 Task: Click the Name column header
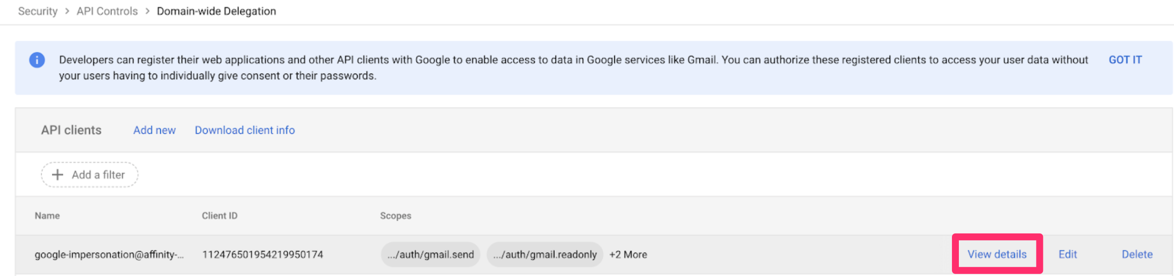pyautogui.click(x=47, y=216)
